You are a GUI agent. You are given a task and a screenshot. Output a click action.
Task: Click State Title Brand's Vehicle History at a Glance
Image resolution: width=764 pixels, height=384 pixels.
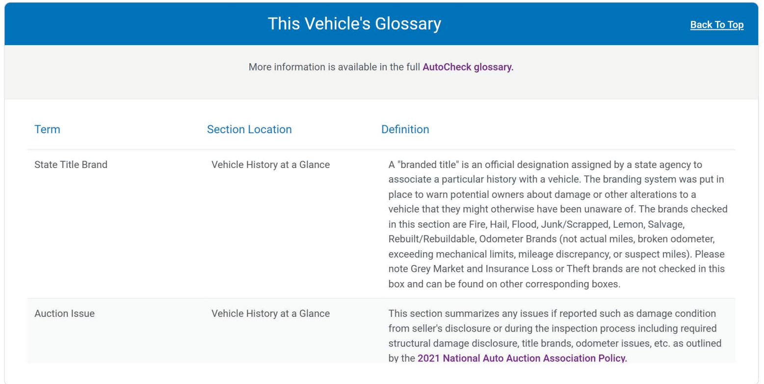coord(270,165)
